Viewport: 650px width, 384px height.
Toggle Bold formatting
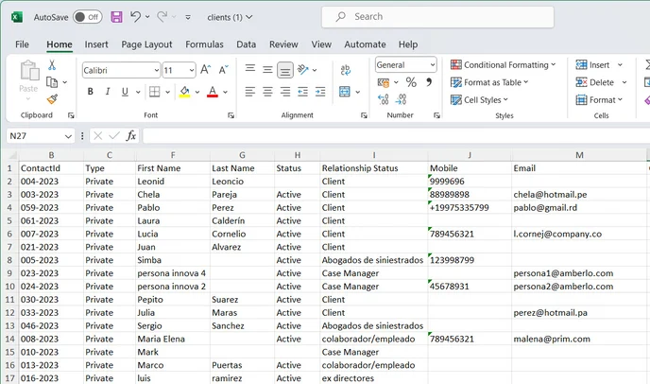(91, 92)
